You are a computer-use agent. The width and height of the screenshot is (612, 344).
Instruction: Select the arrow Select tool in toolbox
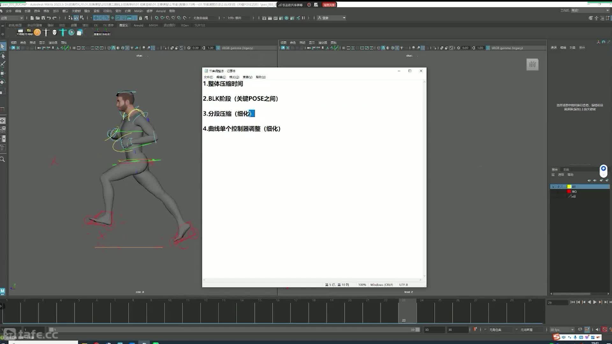pyautogui.click(x=3, y=47)
